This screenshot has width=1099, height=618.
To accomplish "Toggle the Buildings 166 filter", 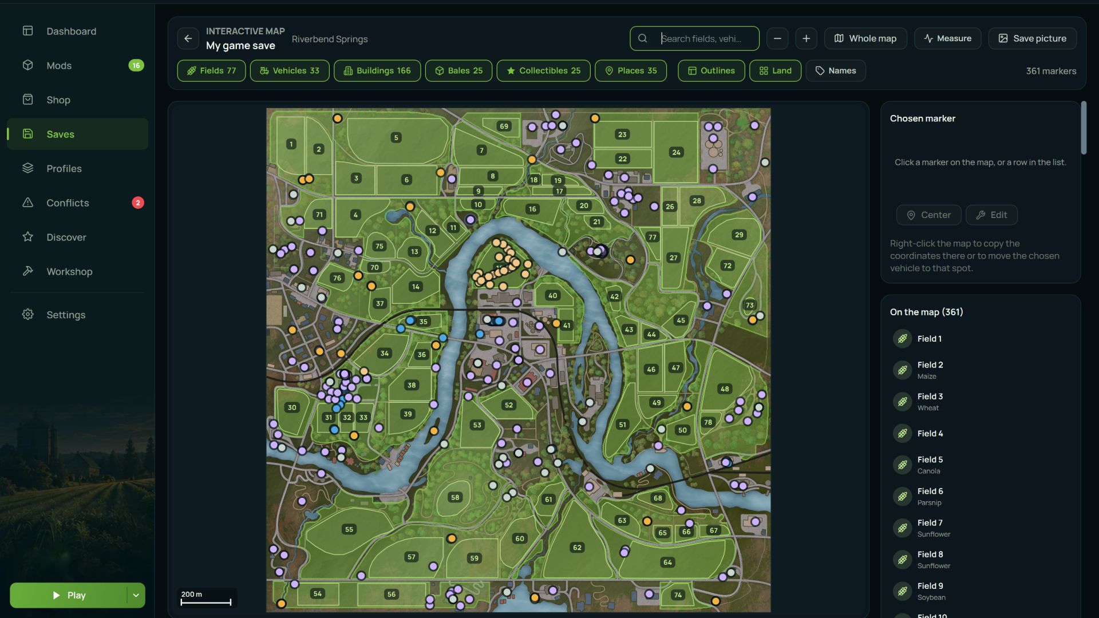I will [x=377, y=70].
